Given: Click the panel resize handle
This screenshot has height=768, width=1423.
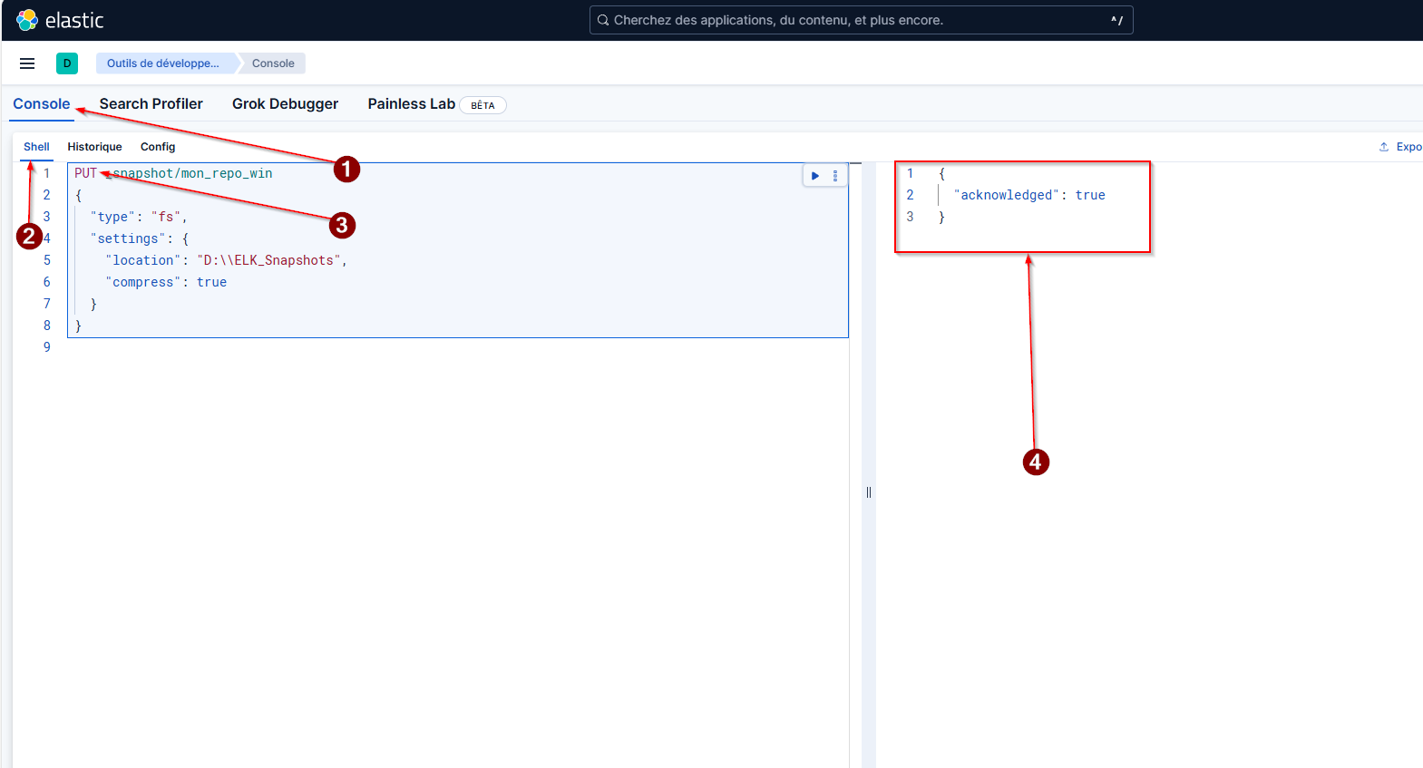Looking at the screenshot, I should point(869,492).
